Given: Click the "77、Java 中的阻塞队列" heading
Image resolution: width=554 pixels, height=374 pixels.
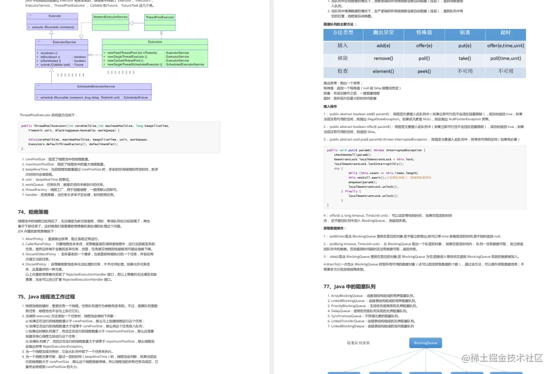Looking at the screenshot, I should [349, 286].
